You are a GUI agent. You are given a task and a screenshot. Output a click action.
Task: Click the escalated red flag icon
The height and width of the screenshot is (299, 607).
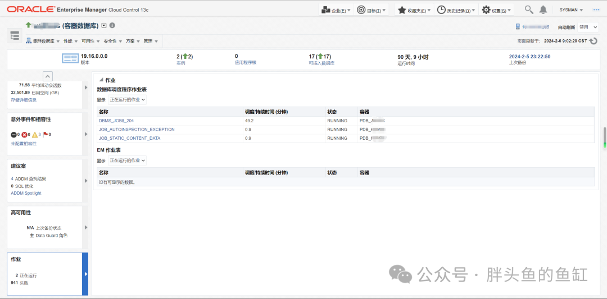[x=46, y=135]
